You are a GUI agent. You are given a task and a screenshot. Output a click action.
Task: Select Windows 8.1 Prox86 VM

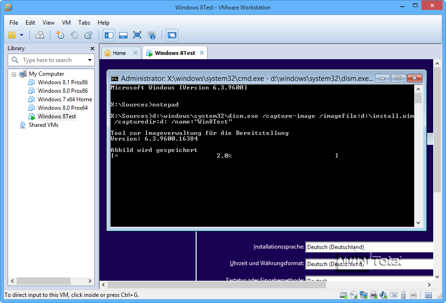point(63,82)
